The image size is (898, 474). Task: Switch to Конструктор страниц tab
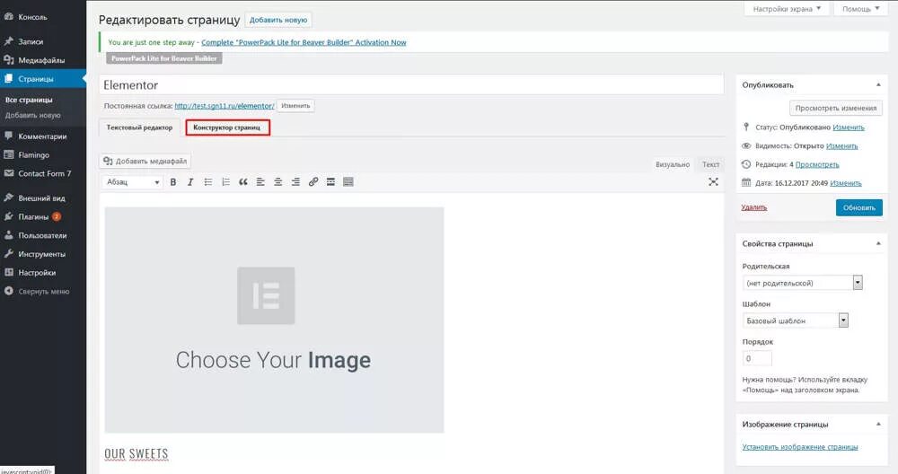click(227, 127)
